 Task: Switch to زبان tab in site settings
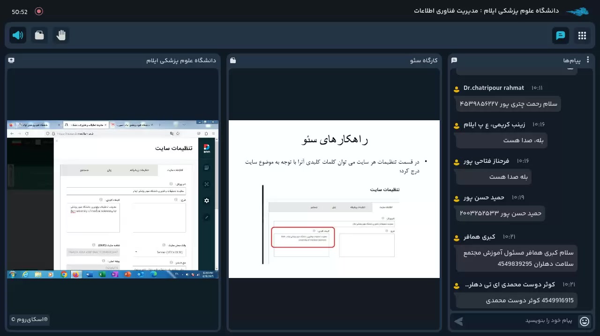click(x=108, y=170)
